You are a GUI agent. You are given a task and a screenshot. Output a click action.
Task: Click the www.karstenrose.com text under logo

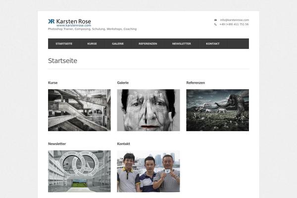[x=74, y=25]
